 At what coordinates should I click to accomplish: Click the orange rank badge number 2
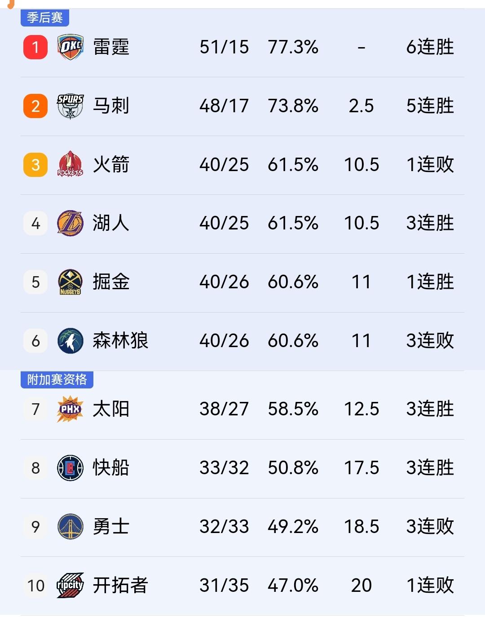coord(35,106)
